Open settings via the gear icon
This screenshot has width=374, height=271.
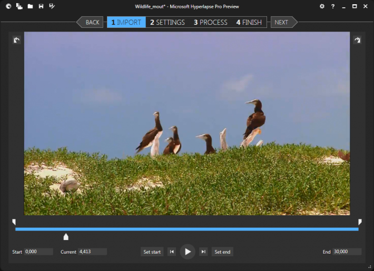coord(322,6)
